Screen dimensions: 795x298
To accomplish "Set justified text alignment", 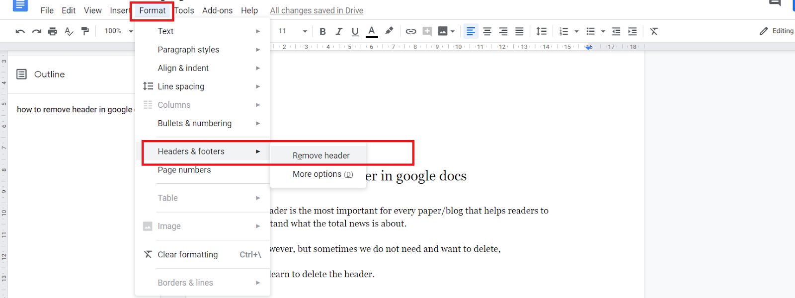I will tap(519, 31).
